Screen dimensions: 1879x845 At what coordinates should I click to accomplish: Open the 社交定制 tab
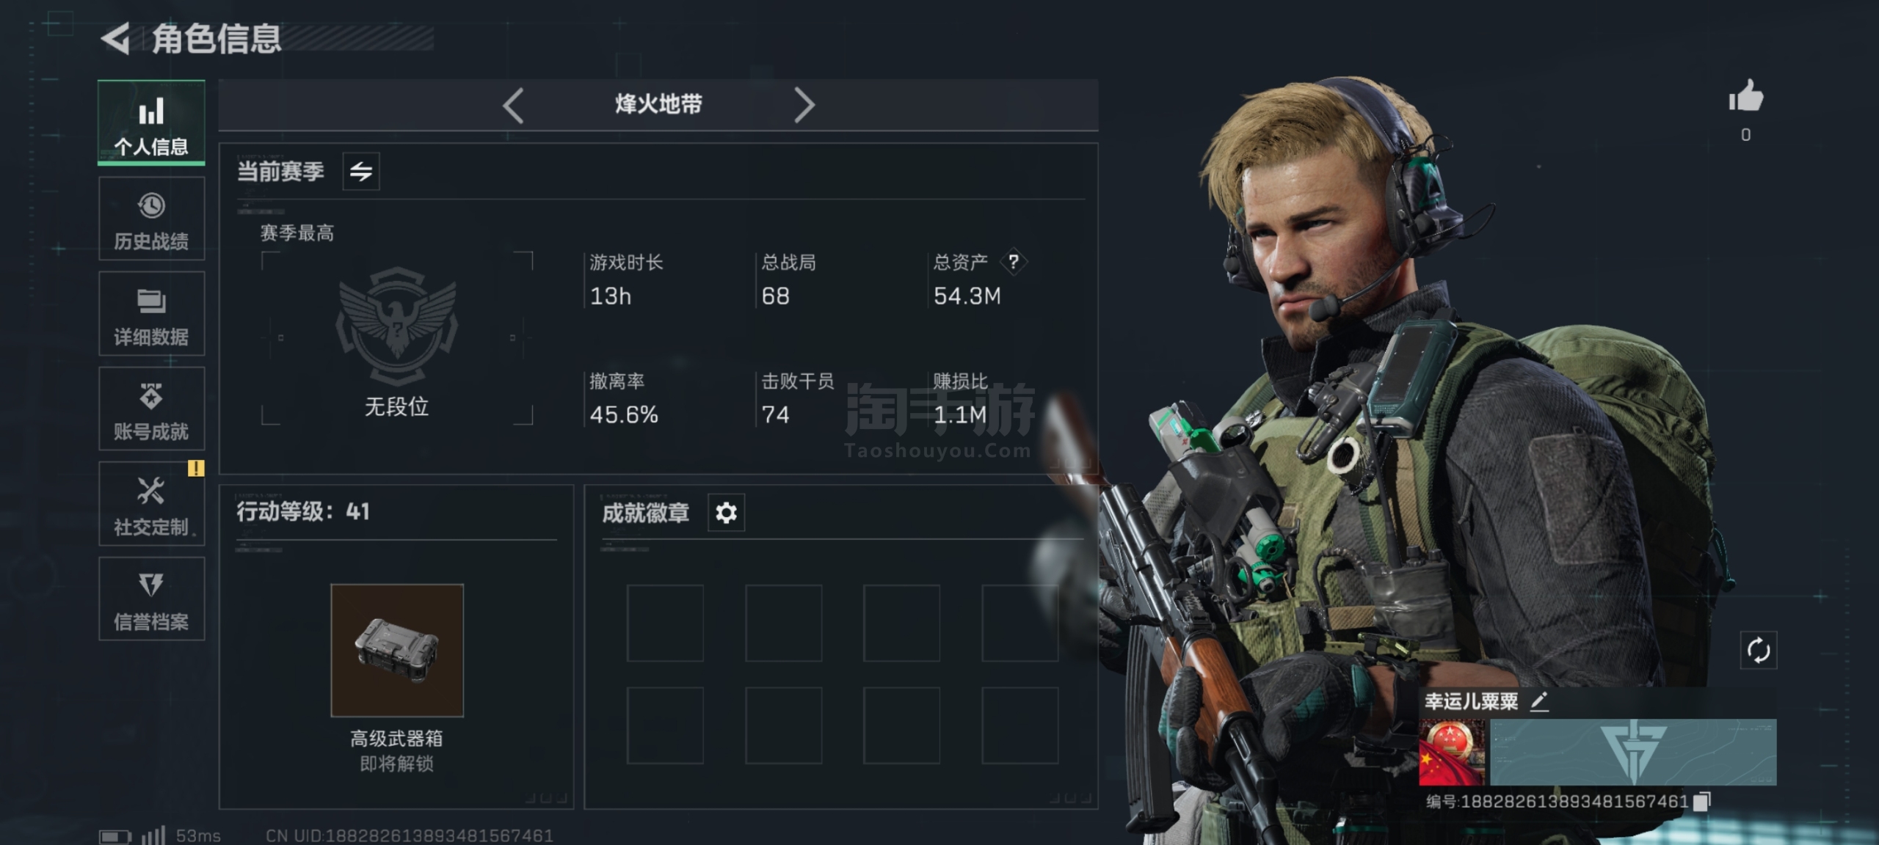[152, 504]
